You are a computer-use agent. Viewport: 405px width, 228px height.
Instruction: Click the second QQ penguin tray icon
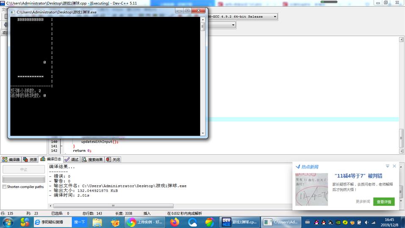pyautogui.click(x=323, y=222)
